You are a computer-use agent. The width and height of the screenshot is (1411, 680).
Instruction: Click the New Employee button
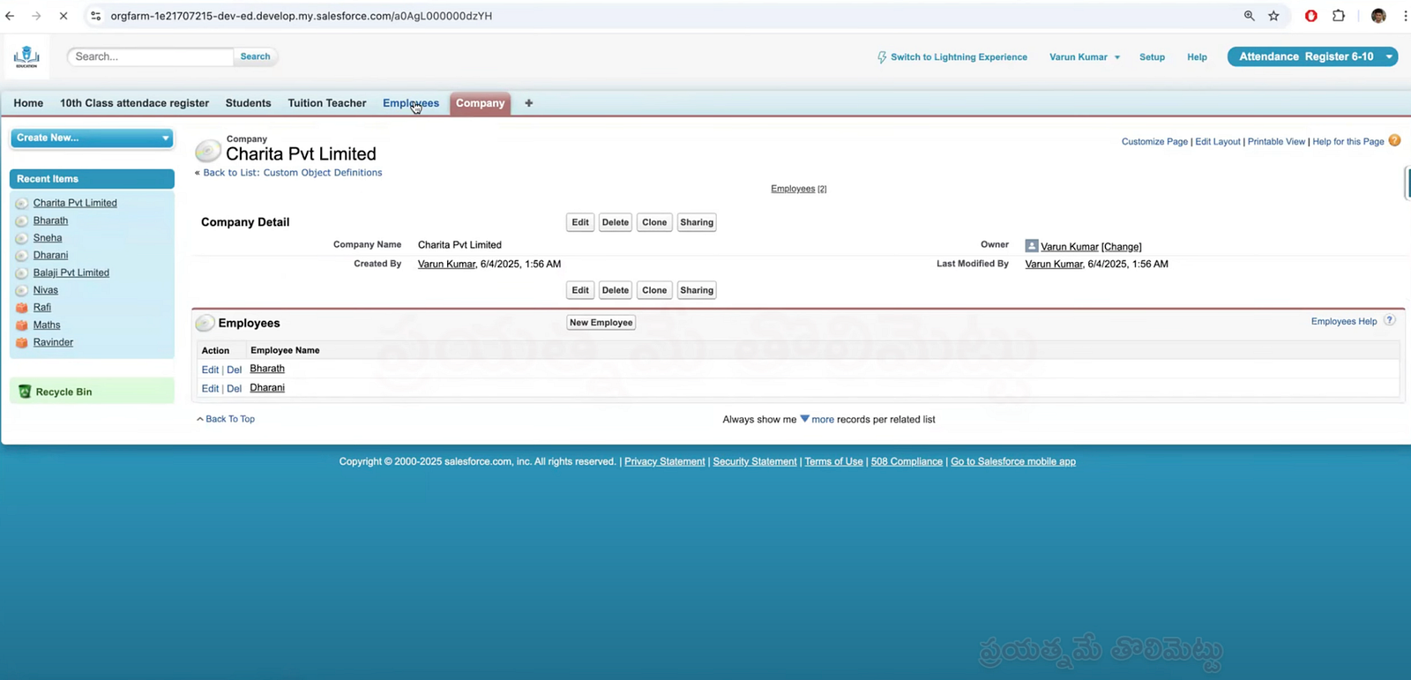[x=601, y=323]
